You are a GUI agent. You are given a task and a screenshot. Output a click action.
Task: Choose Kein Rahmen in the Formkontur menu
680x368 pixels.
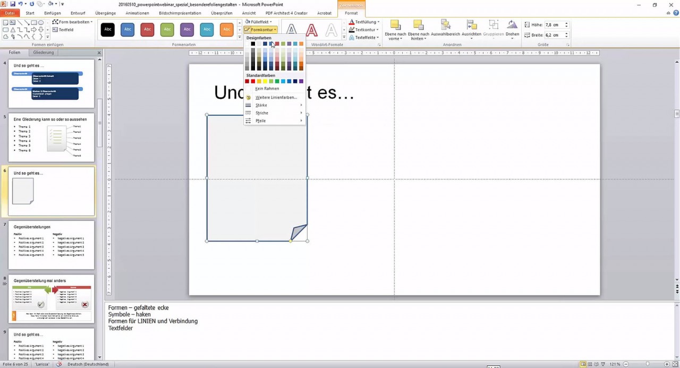[267, 89]
